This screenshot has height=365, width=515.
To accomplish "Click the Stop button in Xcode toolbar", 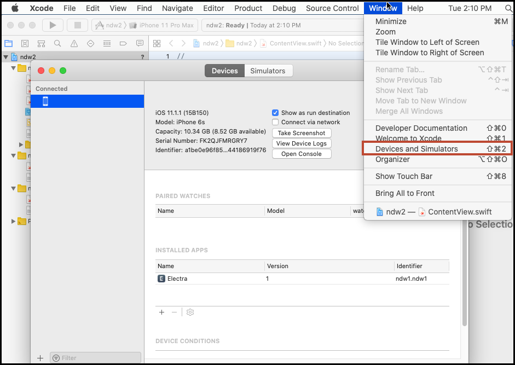I will click(78, 25).
